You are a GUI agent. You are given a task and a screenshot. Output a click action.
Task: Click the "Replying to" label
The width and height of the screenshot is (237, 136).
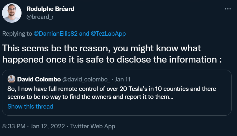point(17,34)
